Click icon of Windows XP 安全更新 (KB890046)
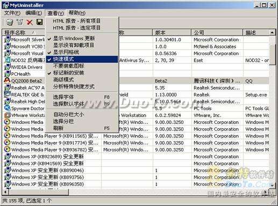The height and width of the screenshot is (206, 278). pyautogui.click(x=7, y=170)
